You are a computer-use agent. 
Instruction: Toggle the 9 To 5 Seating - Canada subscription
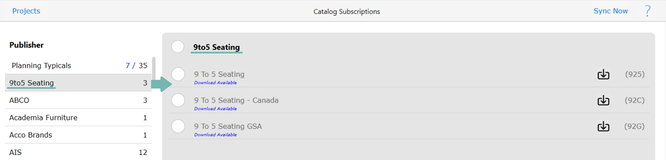(x=178, y=100)
